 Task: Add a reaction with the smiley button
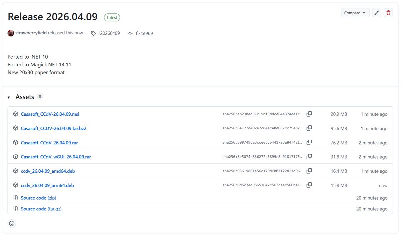click(x=12, y=223)
